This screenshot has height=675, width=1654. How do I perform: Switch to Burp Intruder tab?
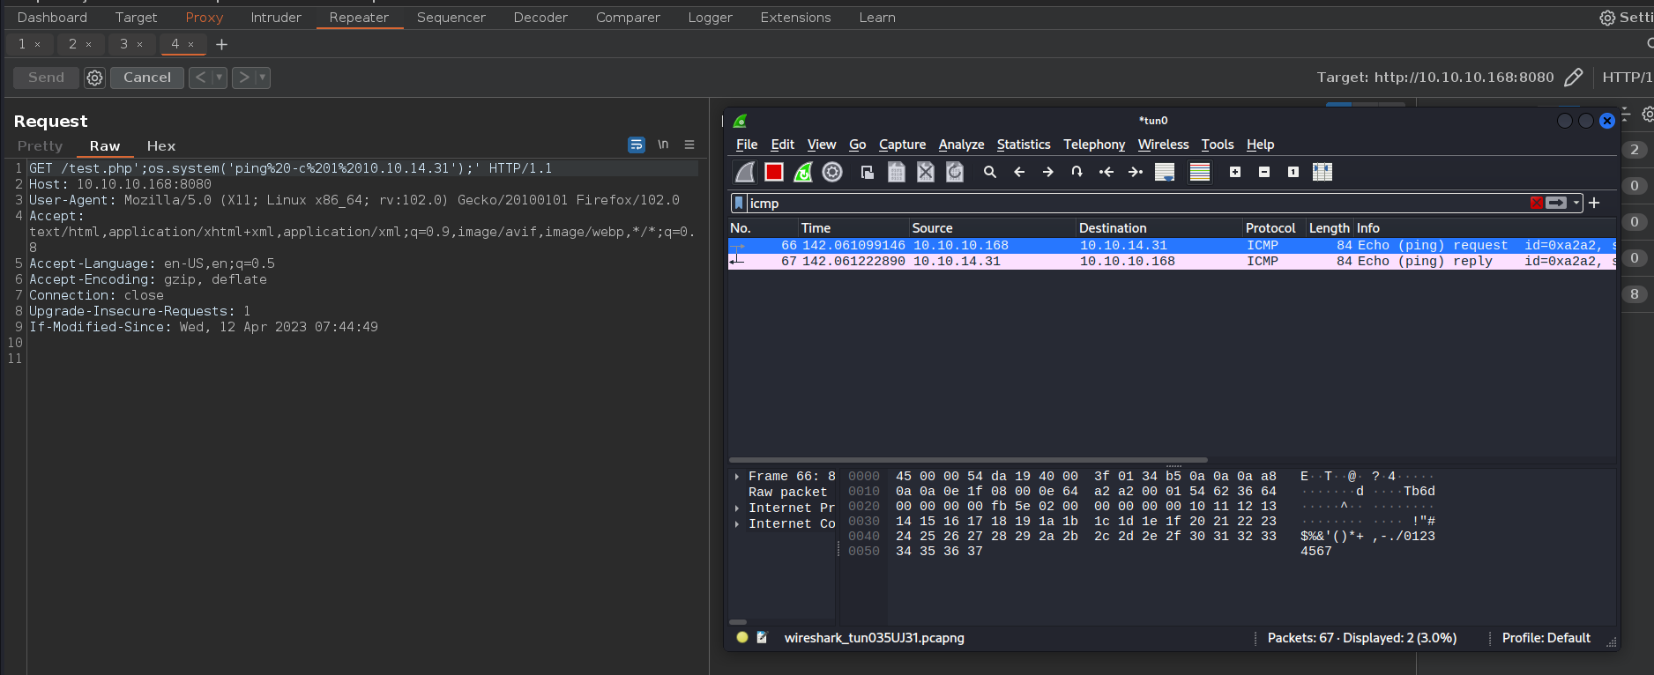(276, 18)
